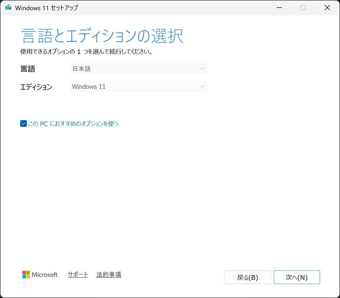Open the 法的事項 link
Screen dimensions: 340x298
(x=108, y=275)
